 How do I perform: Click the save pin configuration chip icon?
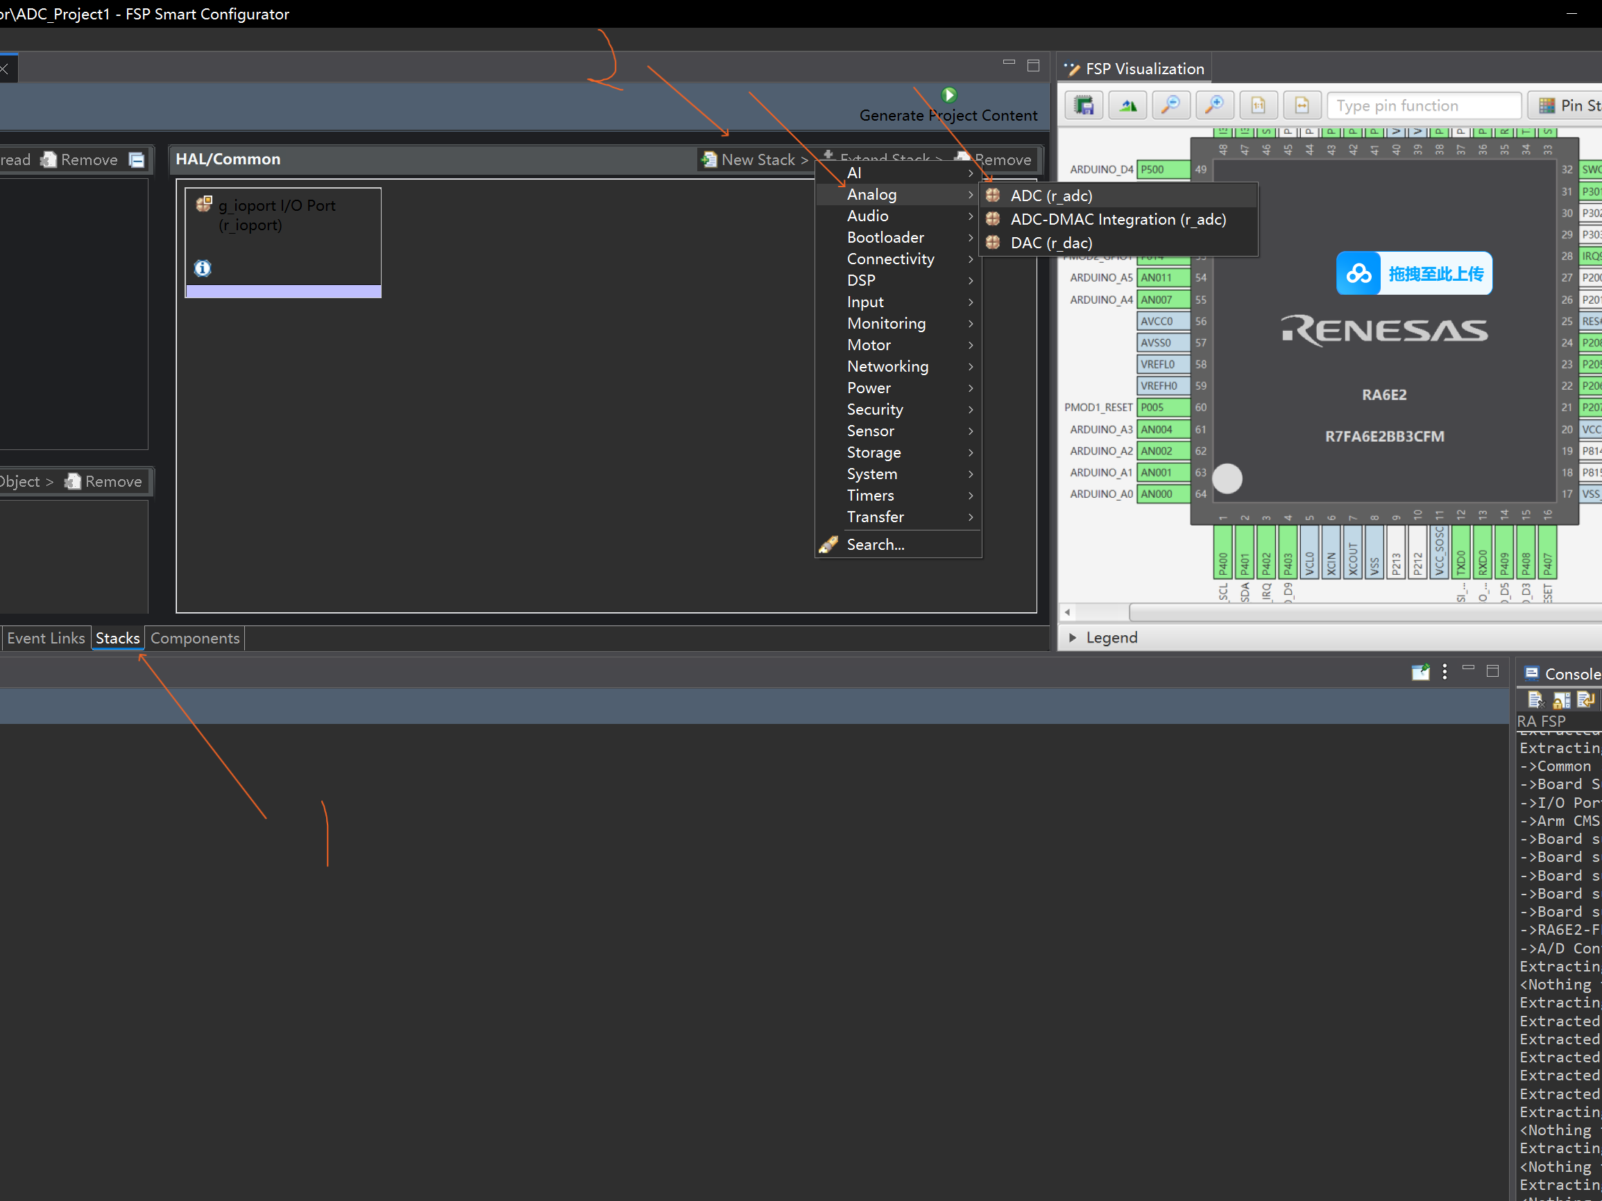[x=1084, y=105]
